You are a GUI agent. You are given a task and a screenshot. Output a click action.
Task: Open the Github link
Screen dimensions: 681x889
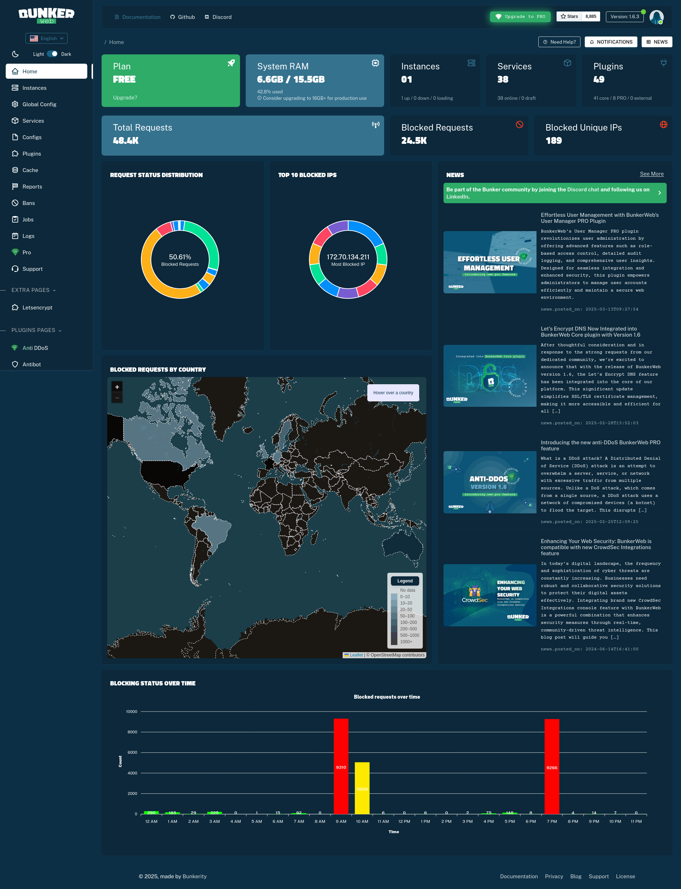click(182, 17)
